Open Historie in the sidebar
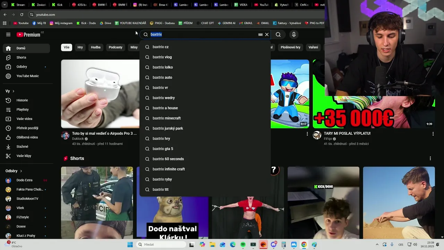Viewport: 444px width, 250px height. (x=26, y=100)
